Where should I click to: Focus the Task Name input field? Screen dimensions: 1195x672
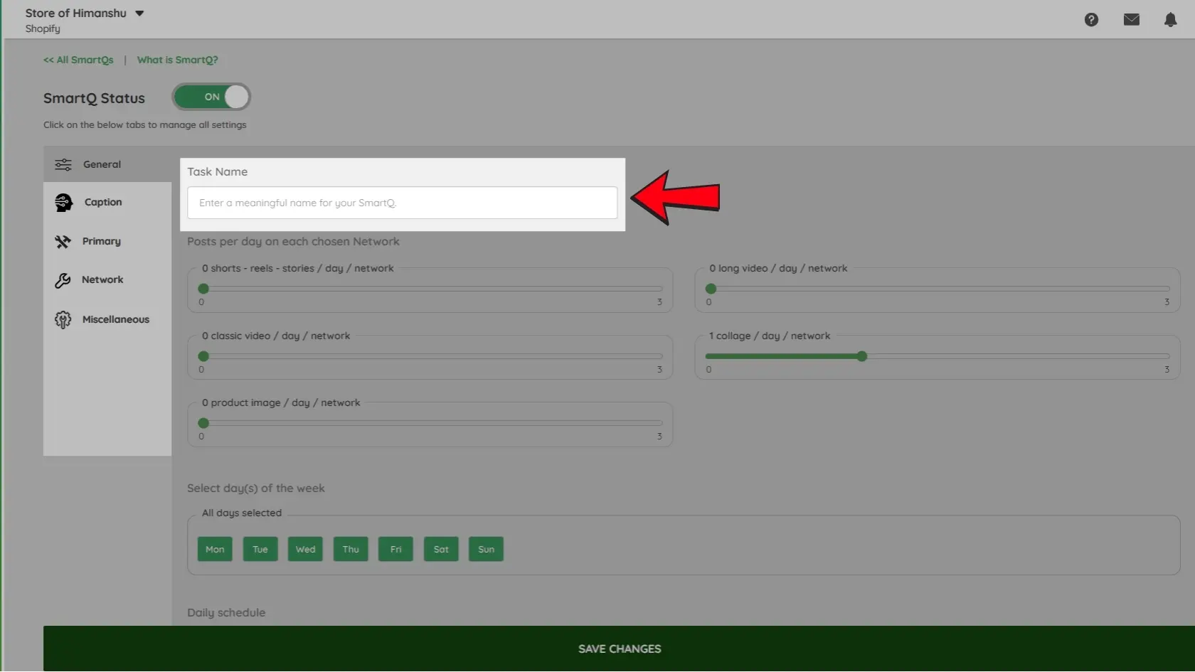coord(403,203)
